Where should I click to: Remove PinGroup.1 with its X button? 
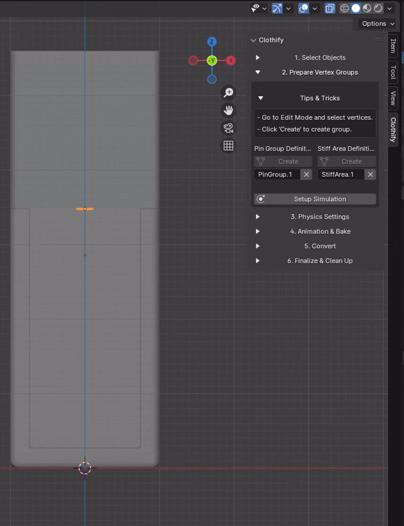point(307,175)
